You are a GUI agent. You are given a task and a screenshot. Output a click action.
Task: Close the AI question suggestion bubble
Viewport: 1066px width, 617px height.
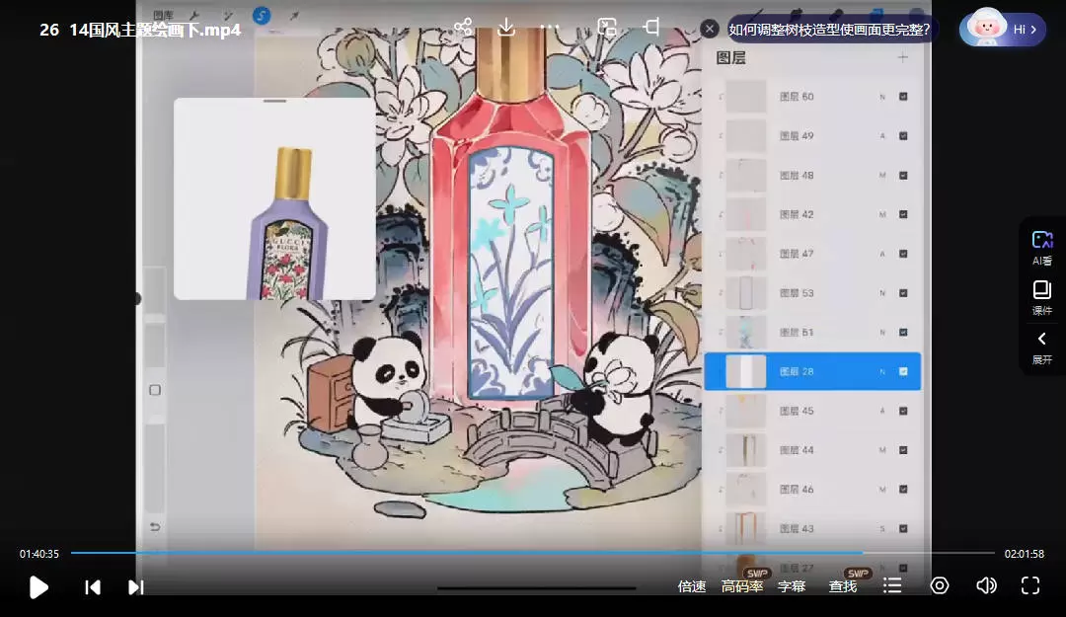(x=710, y=29)
